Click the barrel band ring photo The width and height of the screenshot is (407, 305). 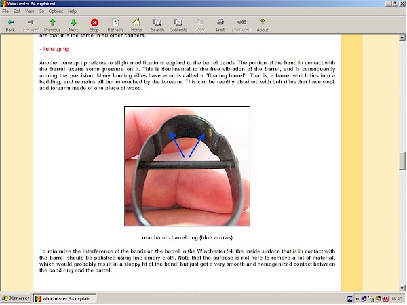click(187, 166)
